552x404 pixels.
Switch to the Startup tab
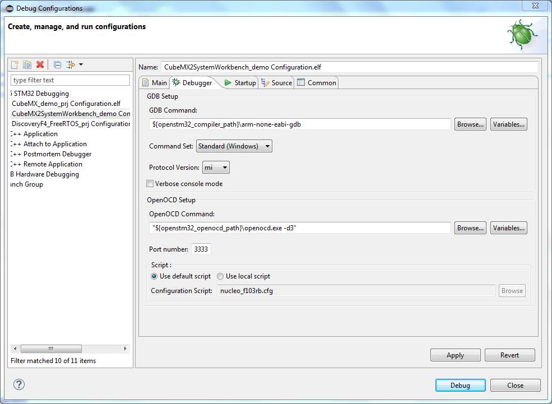tap(240, 83)
